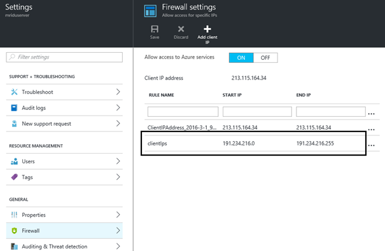Screen dimensions: 385x251
Task: Click the Discard toolbar icon
Action: 181,29
